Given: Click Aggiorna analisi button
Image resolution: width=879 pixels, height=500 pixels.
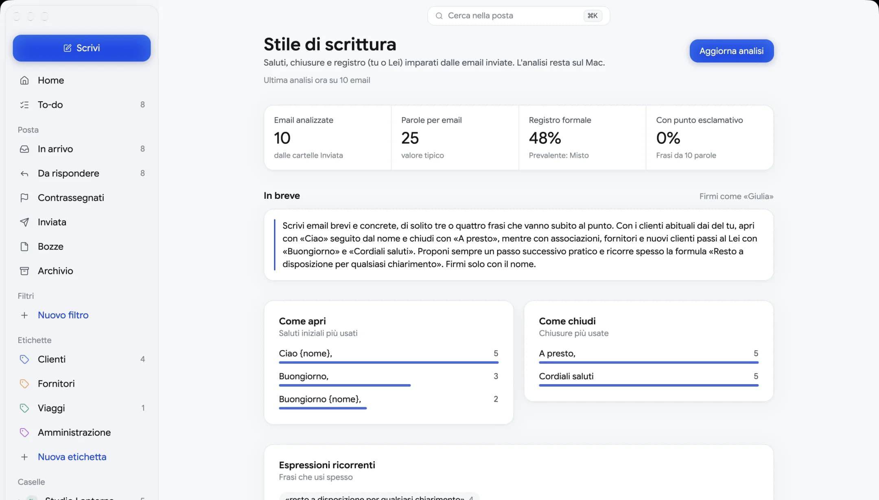Looking at the screenshot, I should (x=731, y=51).
